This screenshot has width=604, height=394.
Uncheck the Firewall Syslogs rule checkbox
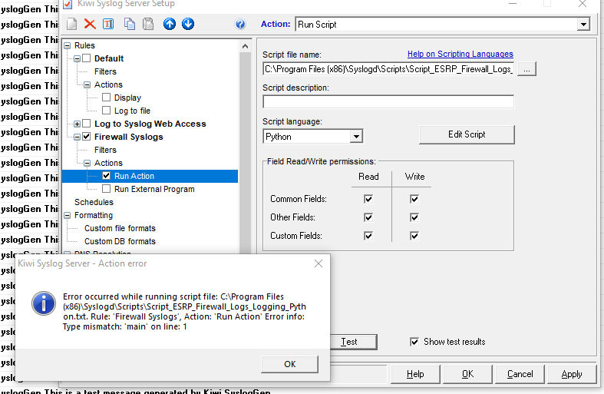point(87,137)
